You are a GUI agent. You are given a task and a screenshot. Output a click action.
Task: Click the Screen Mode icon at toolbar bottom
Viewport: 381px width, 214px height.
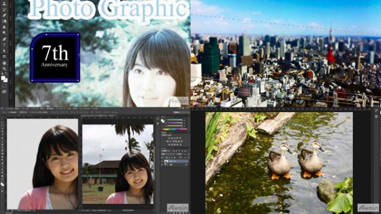tap(4, 91)
